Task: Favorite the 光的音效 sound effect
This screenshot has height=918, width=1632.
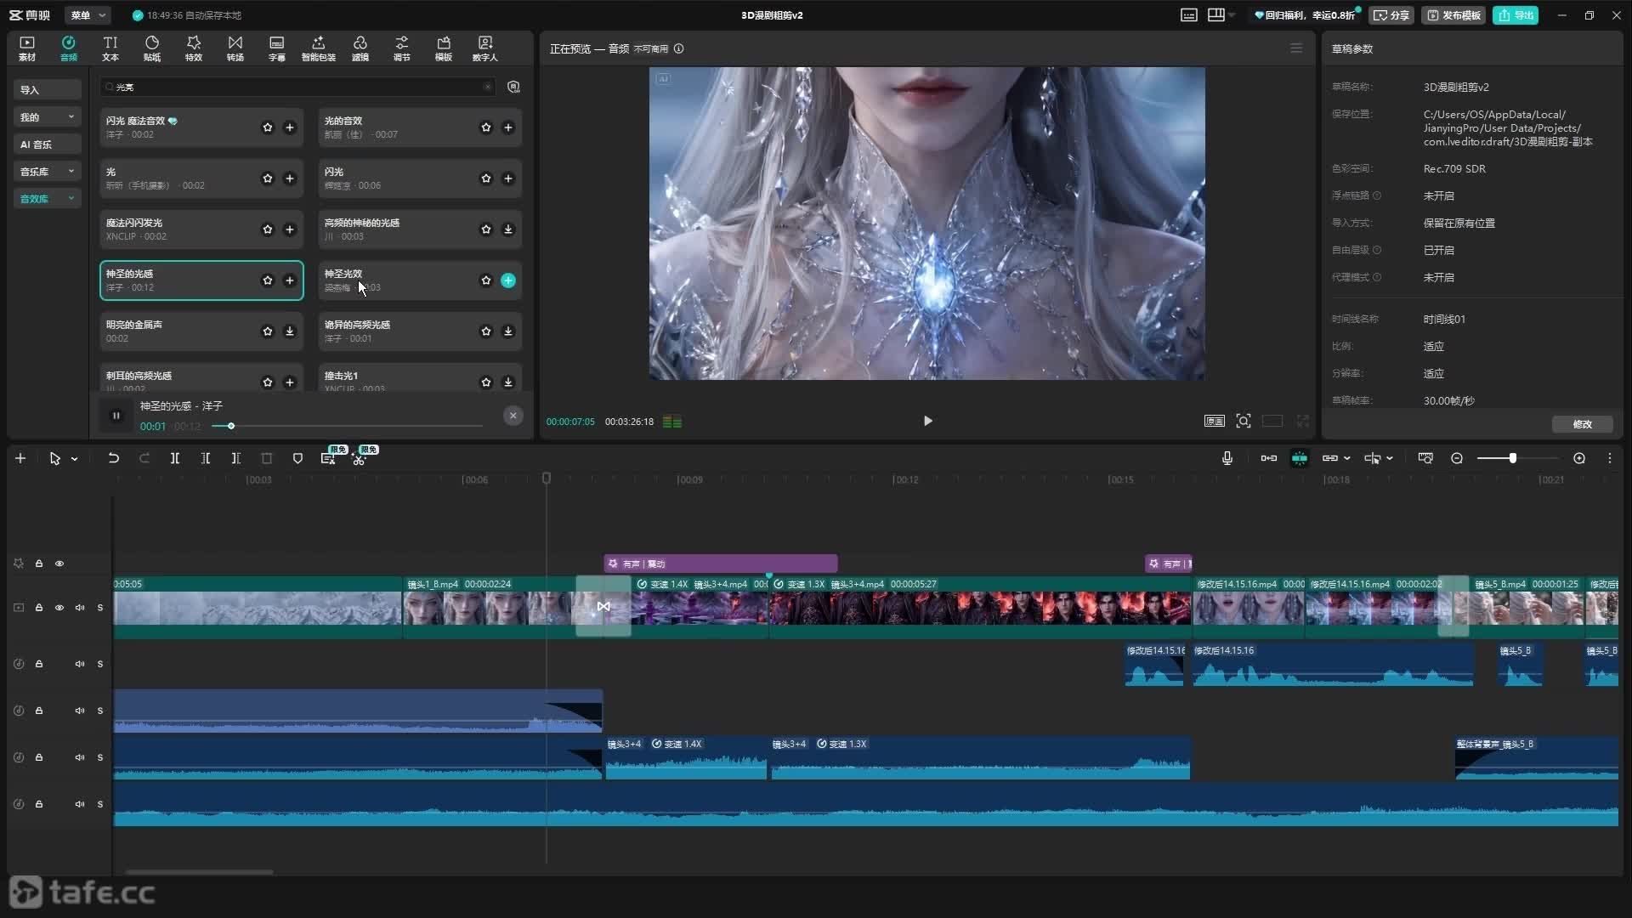Action: click(486, 127)
